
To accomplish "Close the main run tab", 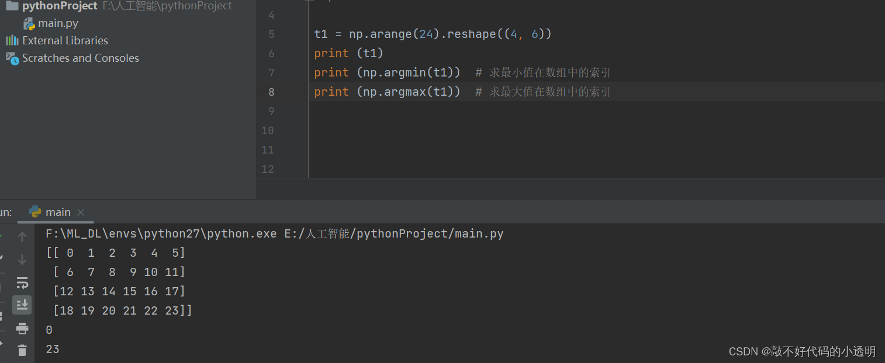I will point(81,212).
